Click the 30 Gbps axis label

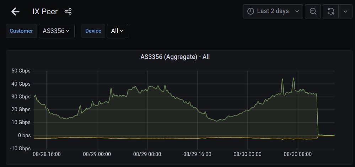tap(21, 97)
